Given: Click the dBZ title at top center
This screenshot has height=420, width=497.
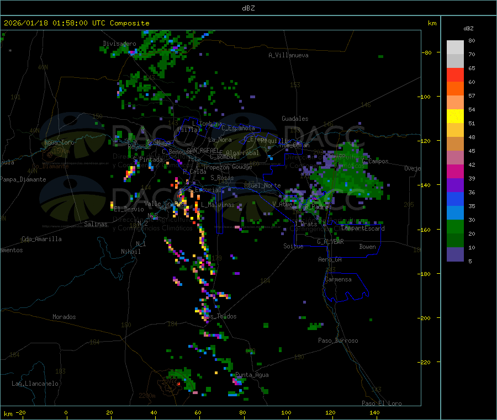Looking at the screenshot, I should (x=248, y=8).
